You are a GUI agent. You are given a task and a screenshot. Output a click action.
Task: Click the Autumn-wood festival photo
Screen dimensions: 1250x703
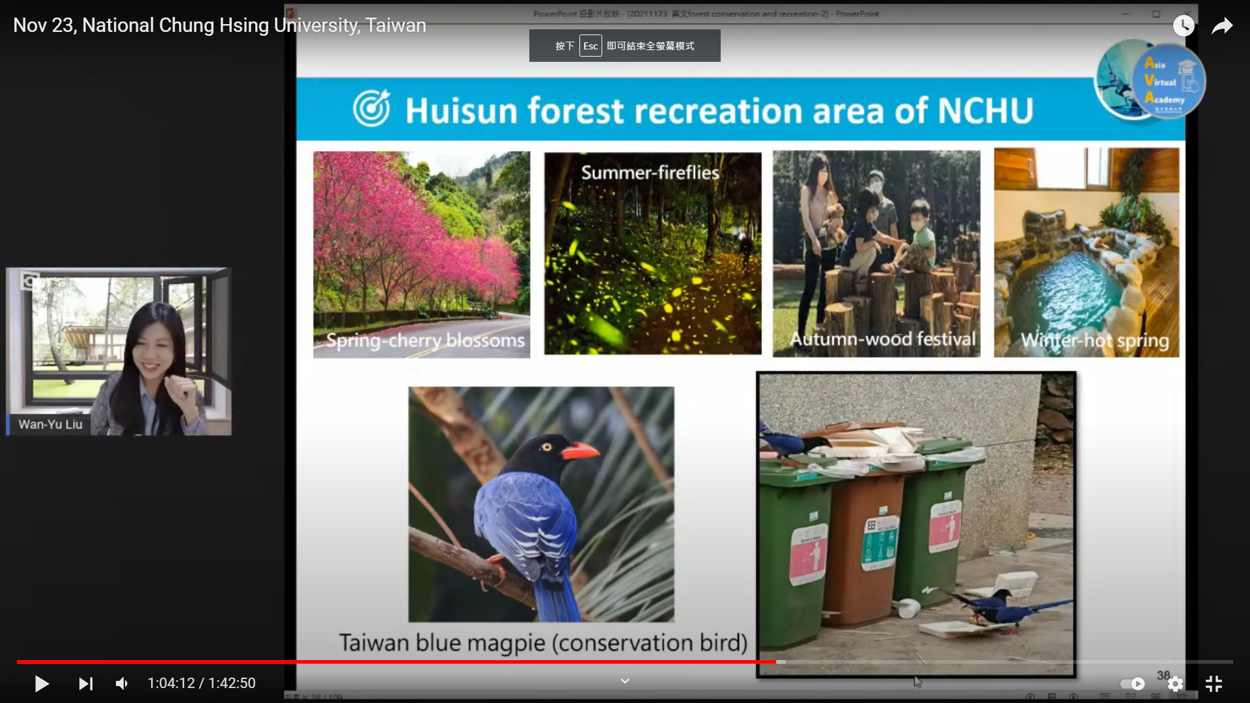(876, 254)
